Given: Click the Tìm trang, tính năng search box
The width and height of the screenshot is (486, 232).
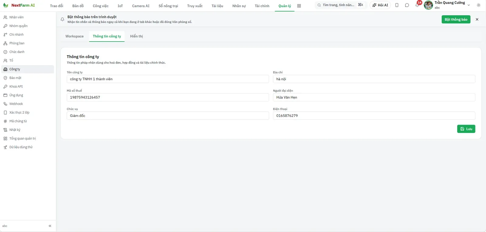Looking at the screenshot, I should [341, 5].
